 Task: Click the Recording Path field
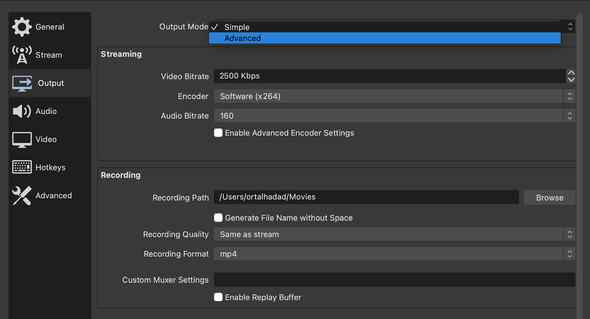367,197
